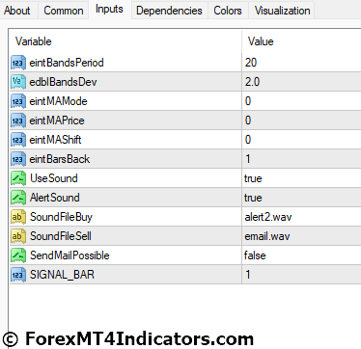
Task: Open the Dependencies tab
Action: [x=169, y=11]
